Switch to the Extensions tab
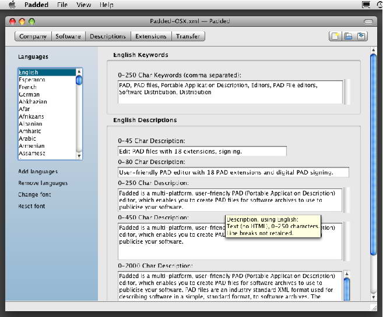This screenshot has width=383, height=317. click(151, 36)
